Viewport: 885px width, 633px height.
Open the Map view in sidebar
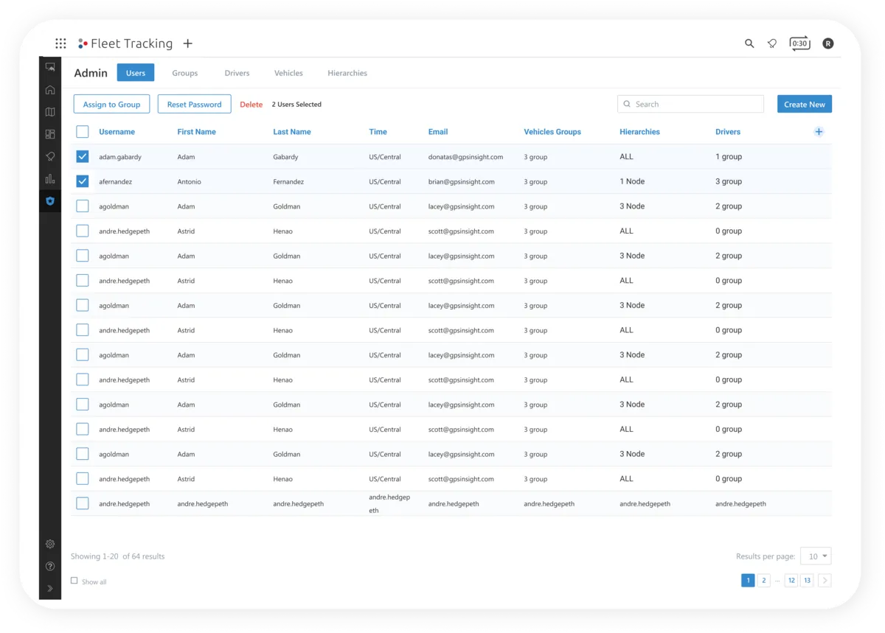point(50,112)
